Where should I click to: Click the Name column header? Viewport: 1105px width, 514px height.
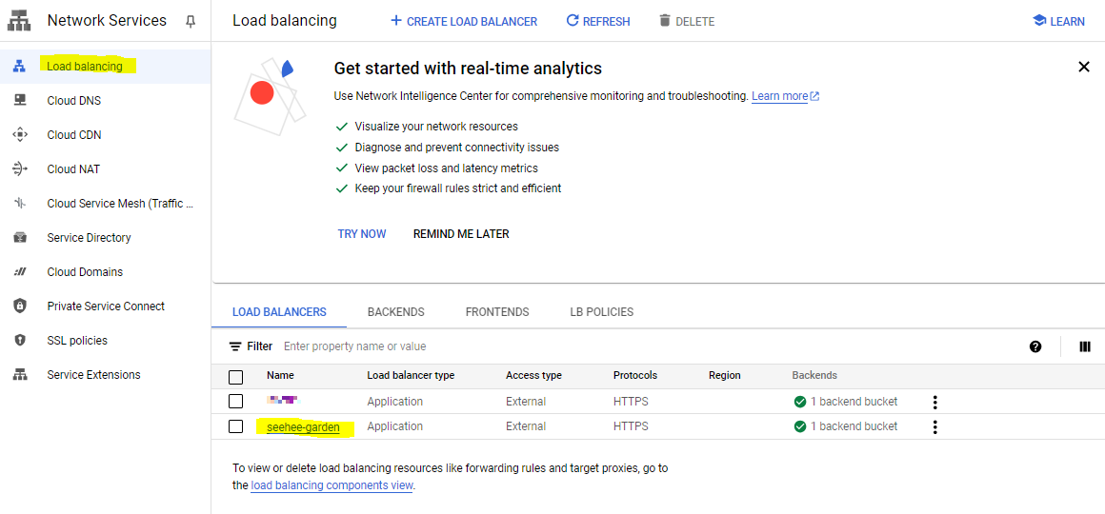coord(280,375)
